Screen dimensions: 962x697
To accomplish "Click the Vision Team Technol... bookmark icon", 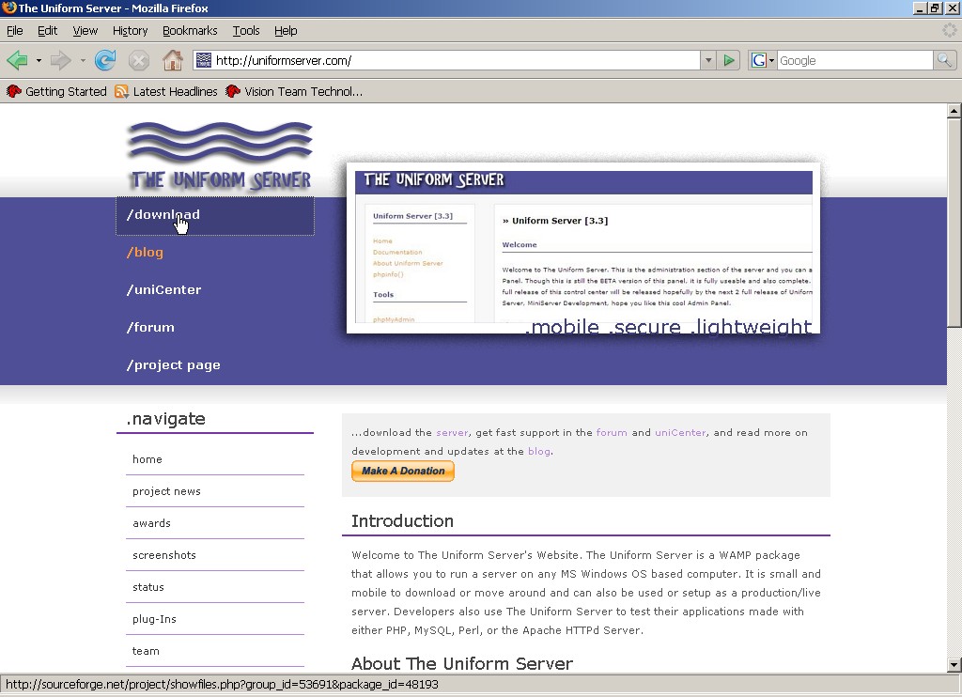I will tap(233, 91).
